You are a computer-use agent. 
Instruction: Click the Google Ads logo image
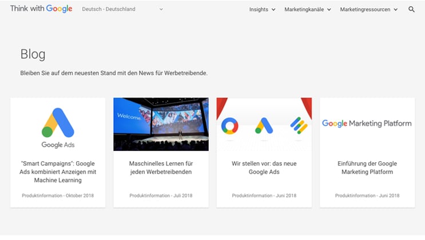point(58,128)
